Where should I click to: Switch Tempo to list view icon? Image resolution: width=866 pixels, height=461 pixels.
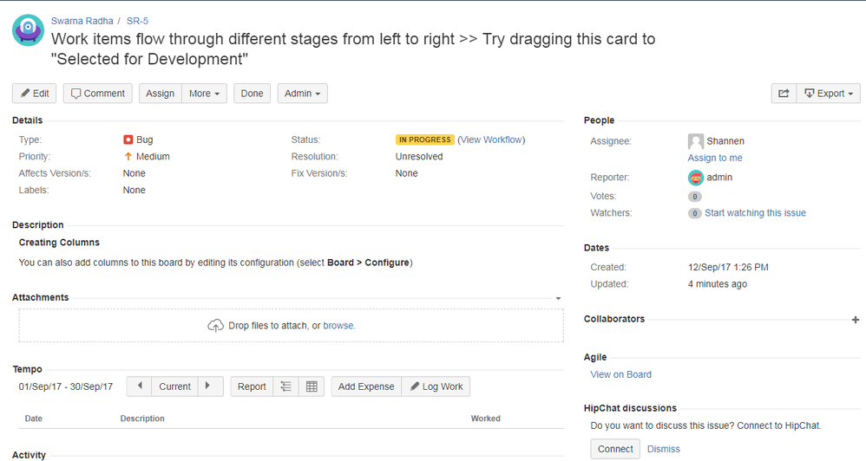point(285,386)
